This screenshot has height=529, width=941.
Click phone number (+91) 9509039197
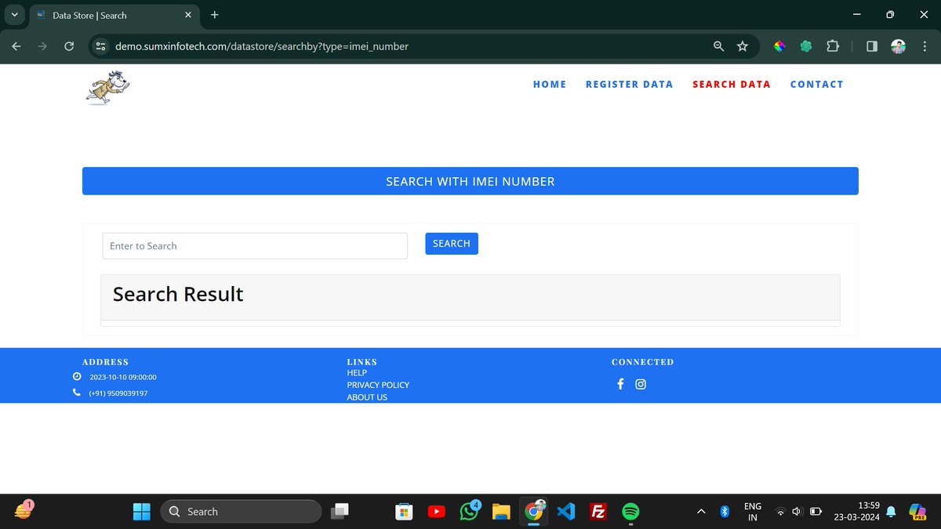118,393
